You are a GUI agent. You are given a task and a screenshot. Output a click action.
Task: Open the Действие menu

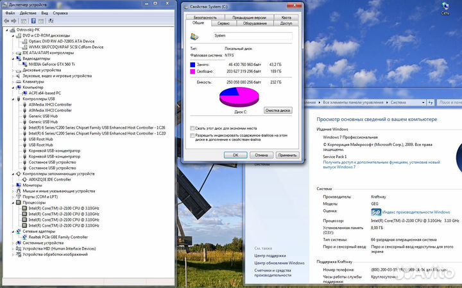tap(28, 13)
